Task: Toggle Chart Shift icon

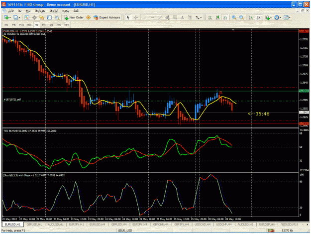Action: coord(258,17)
